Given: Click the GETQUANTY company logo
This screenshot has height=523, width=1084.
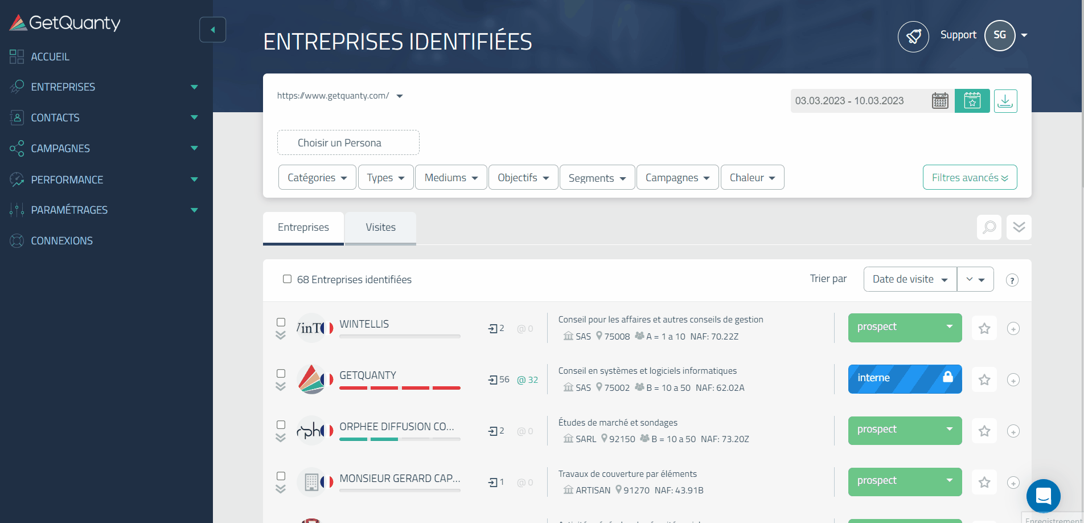Looking at the screenshot, I should (x=312, y=379).
